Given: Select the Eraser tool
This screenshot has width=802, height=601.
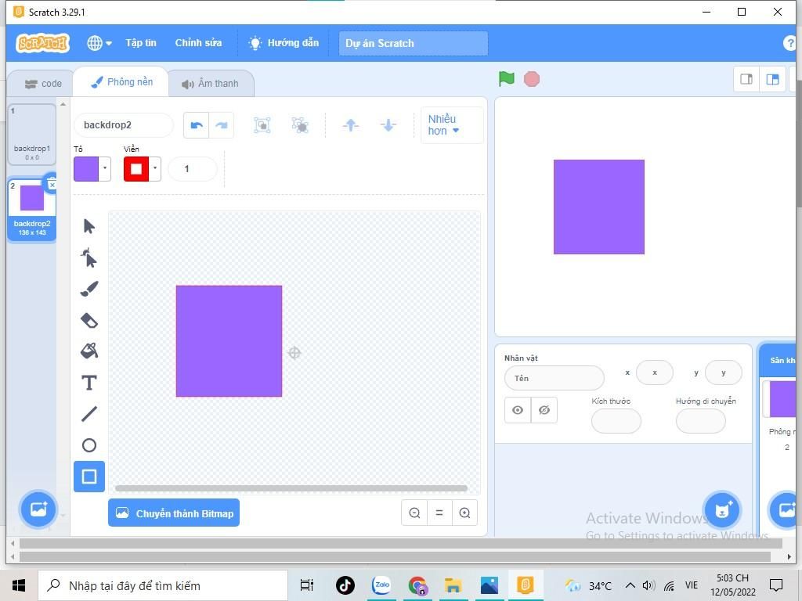Looking at the screenshot, I should (x=89, y=320).
